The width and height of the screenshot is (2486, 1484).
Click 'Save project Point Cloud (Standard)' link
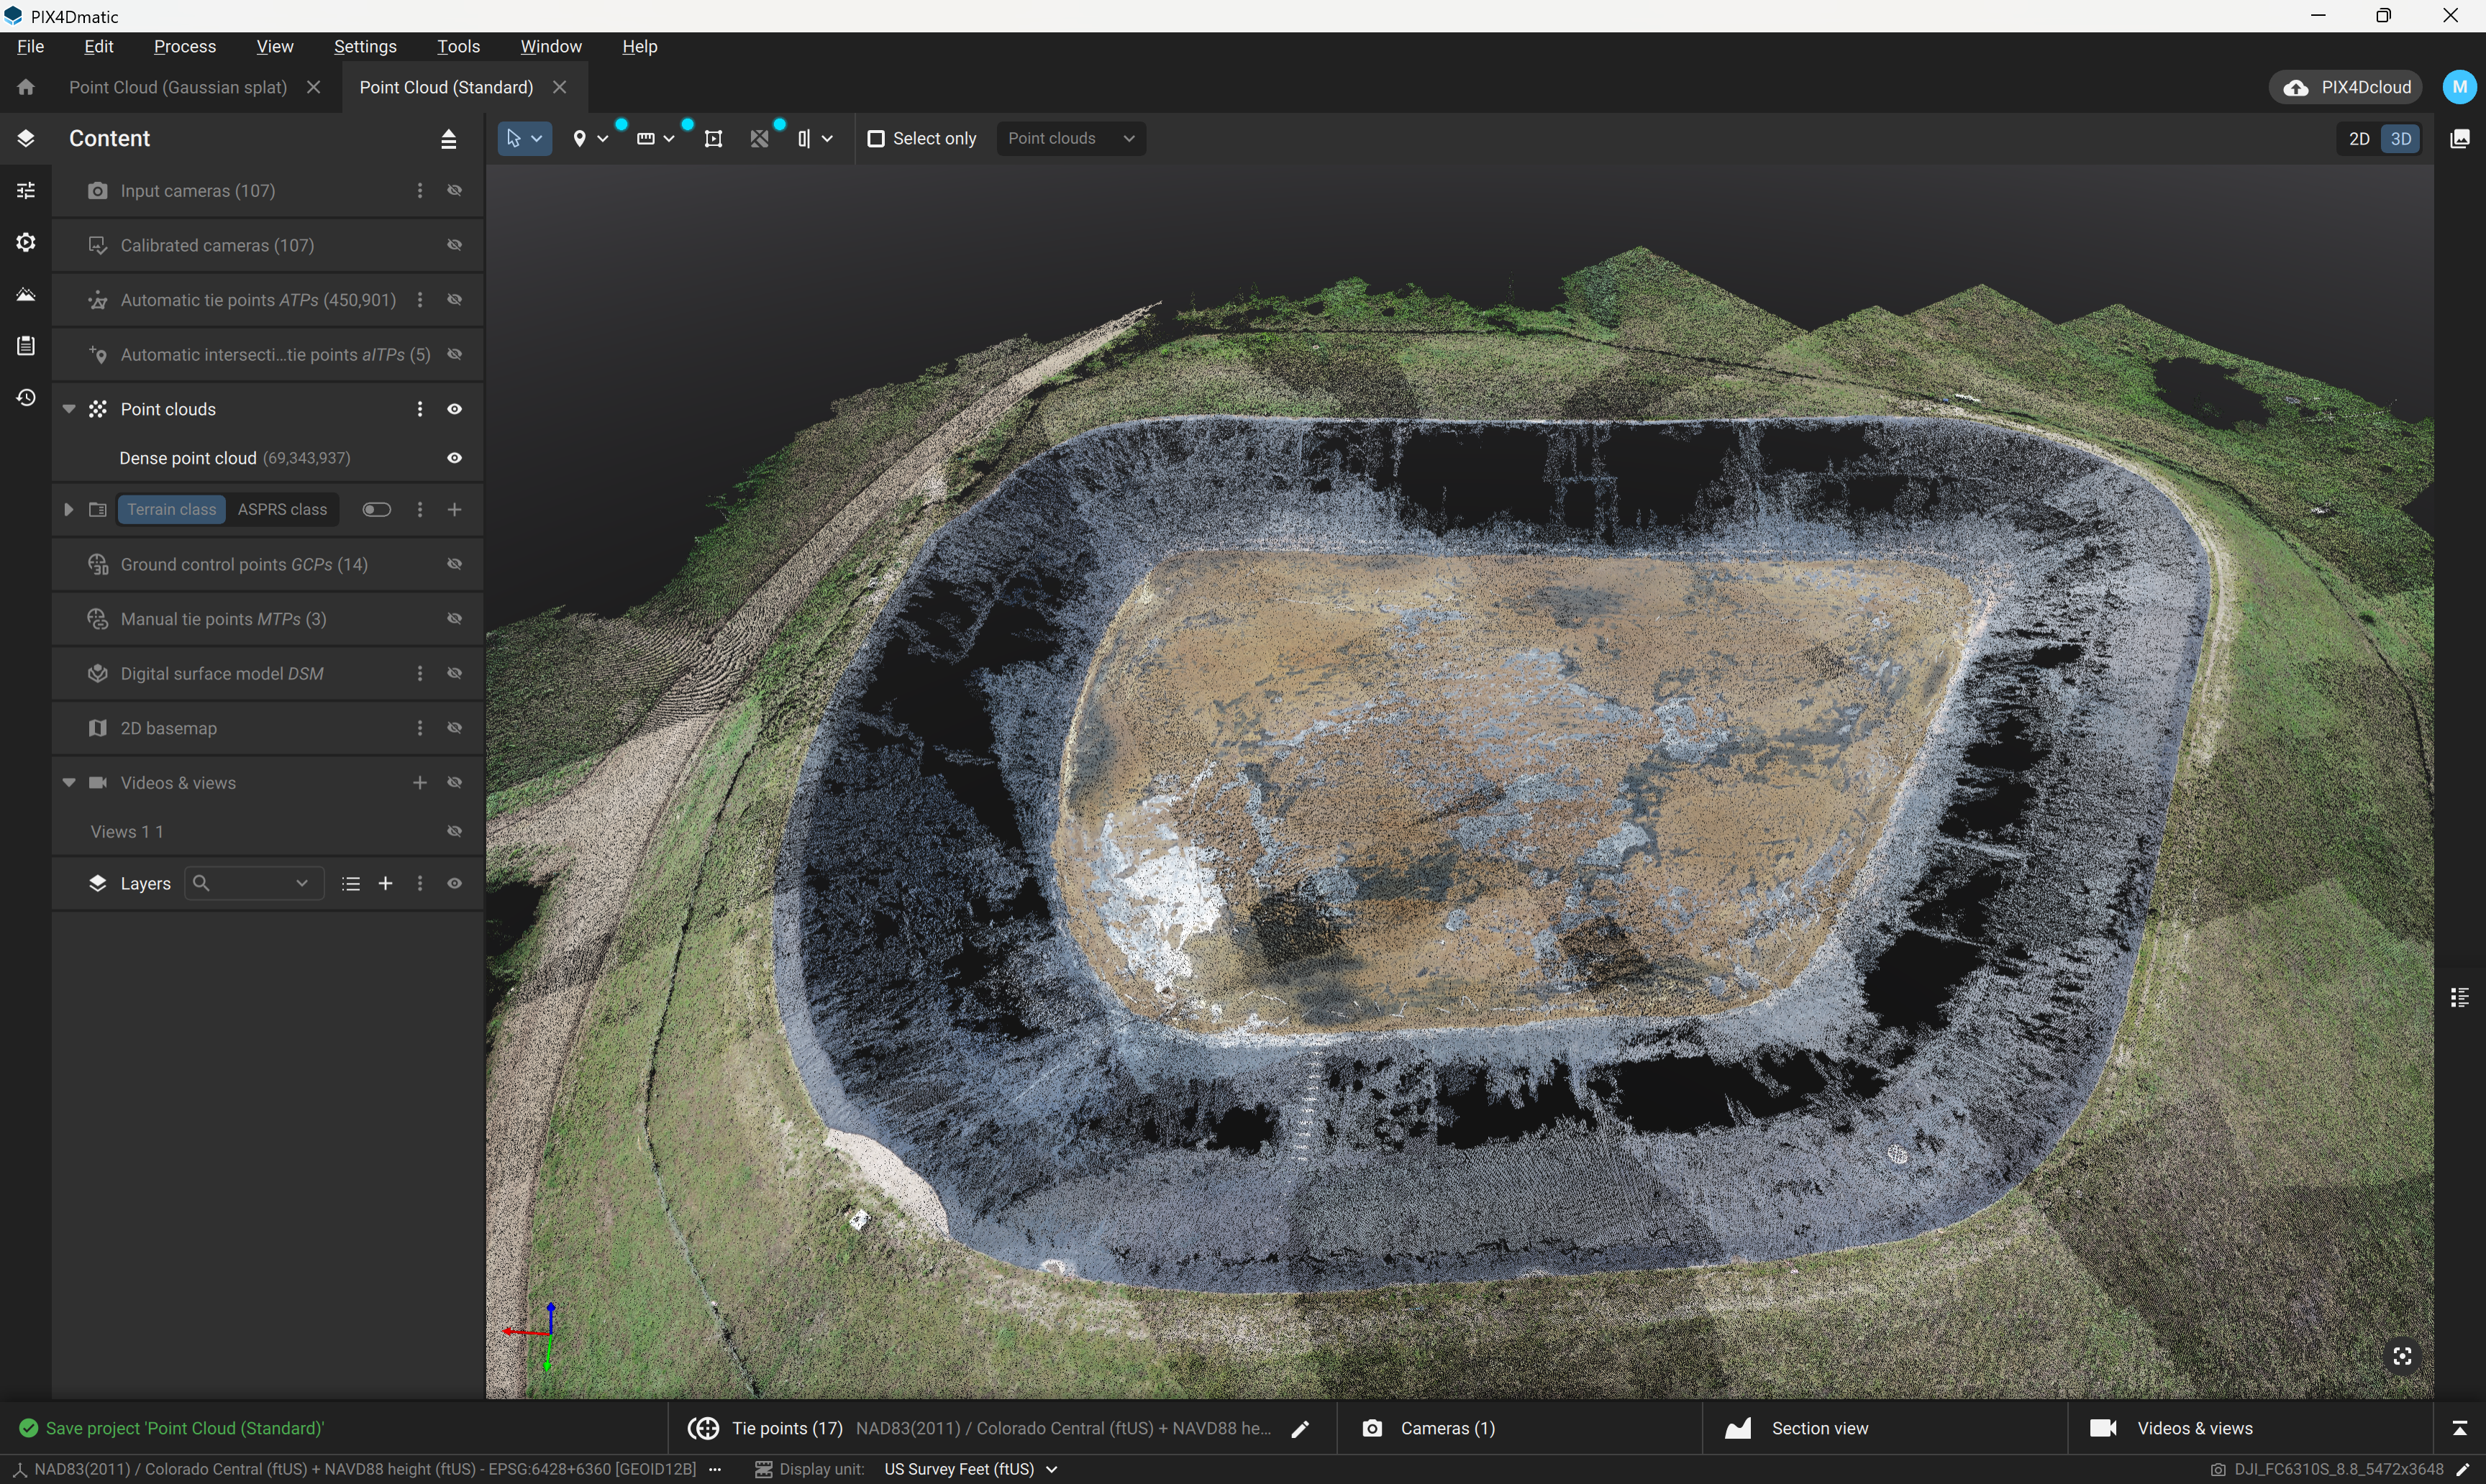185,1427
